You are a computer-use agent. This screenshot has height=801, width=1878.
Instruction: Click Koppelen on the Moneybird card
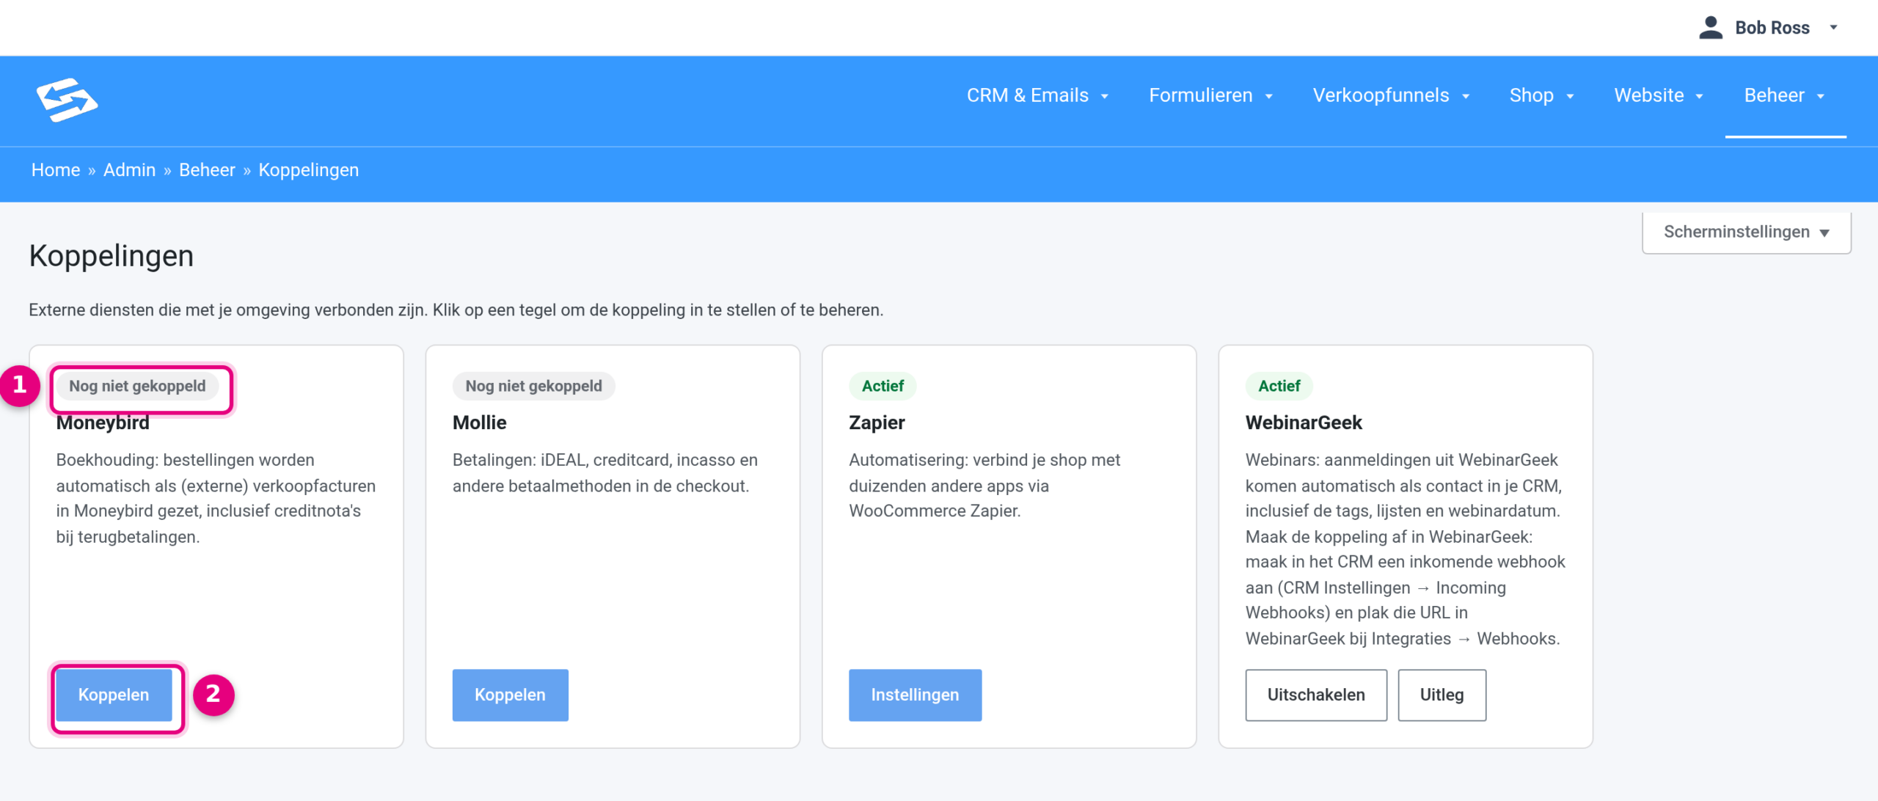coord(114,695)
